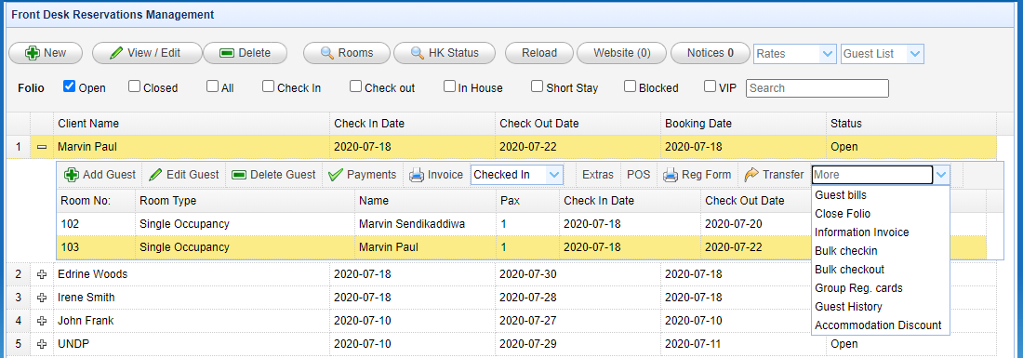Image resolution: width=1023 pixels, height=358 pixels.
Task: Open the Guest List dropdown
Action: pos(915,54)
